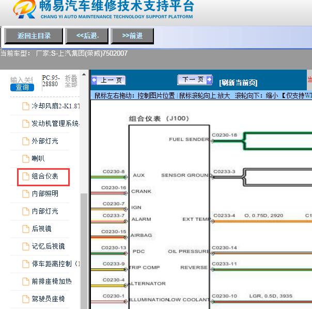Image resolution: width=312 pixels, height=309 pixels.
Task: Click the document icon beside 冷却风扇2-K1.8T
Action: (x=26, y=106)
